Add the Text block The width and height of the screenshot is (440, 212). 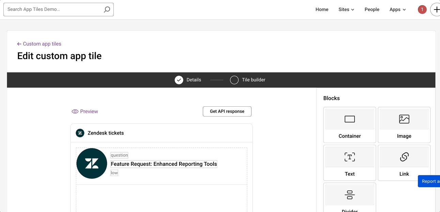[x=349, y=162]
